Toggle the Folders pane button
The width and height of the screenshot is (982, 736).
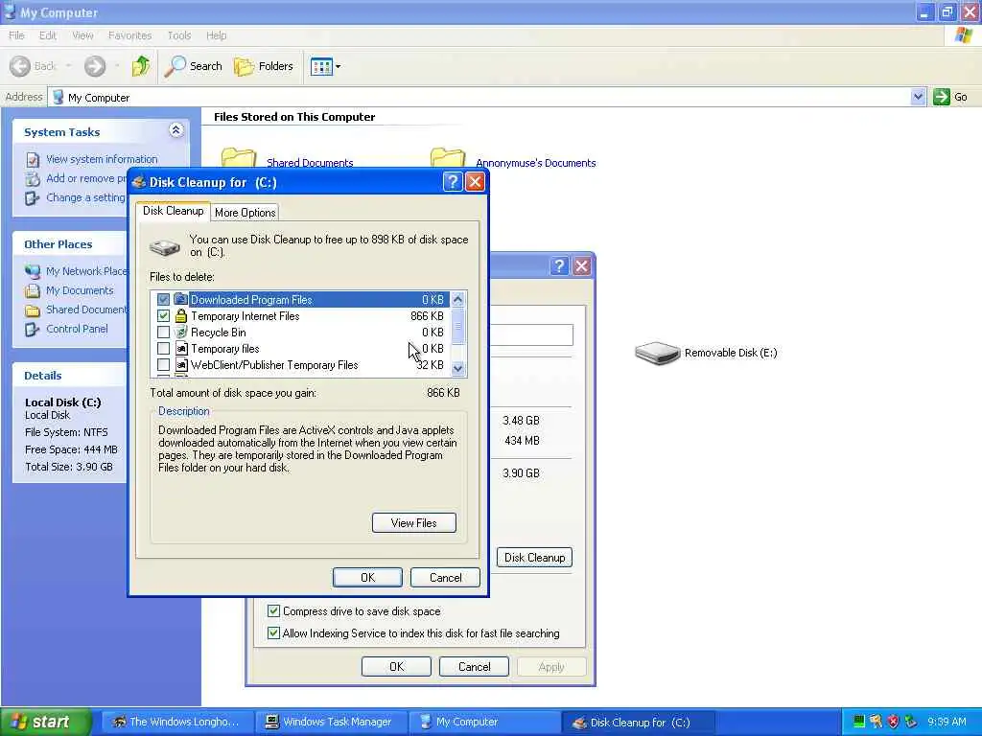click(264, 66)
